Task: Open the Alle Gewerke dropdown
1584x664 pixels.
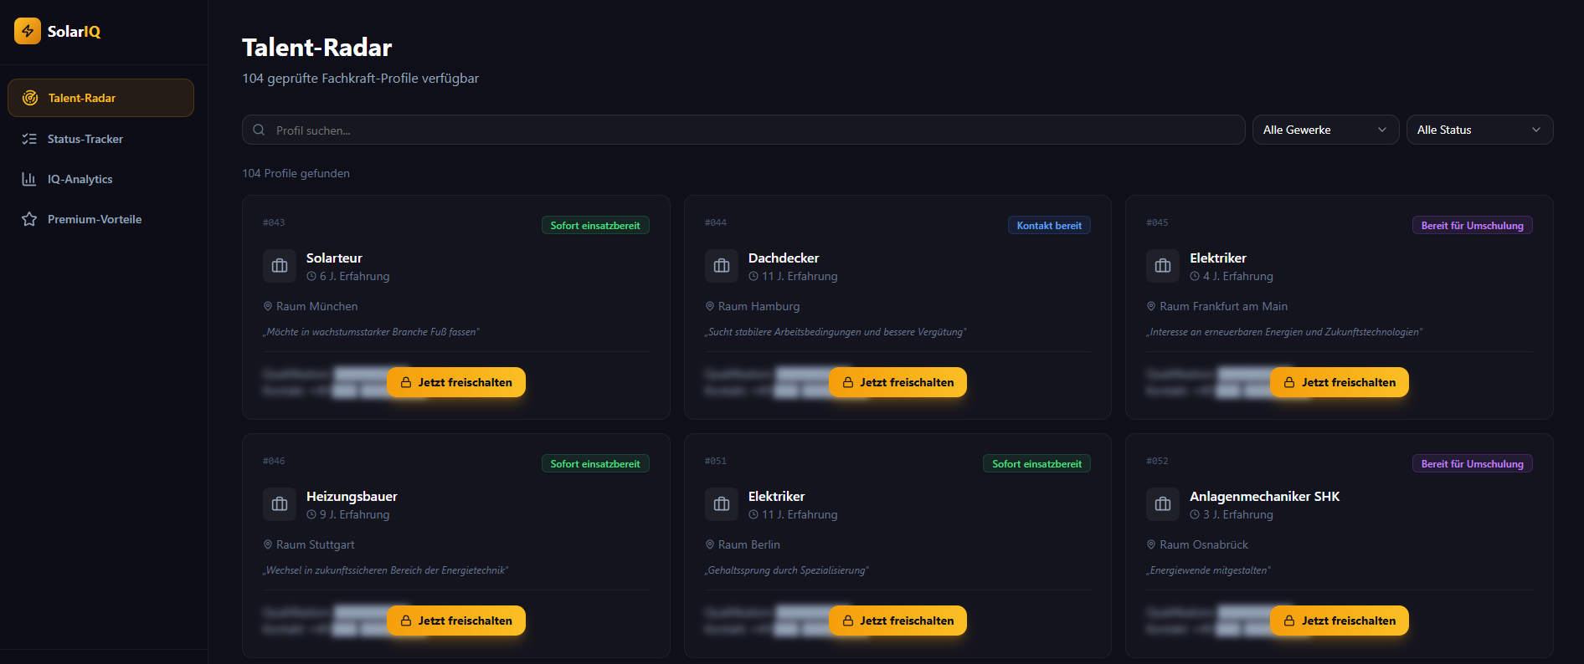Action: click(1325, 130)
